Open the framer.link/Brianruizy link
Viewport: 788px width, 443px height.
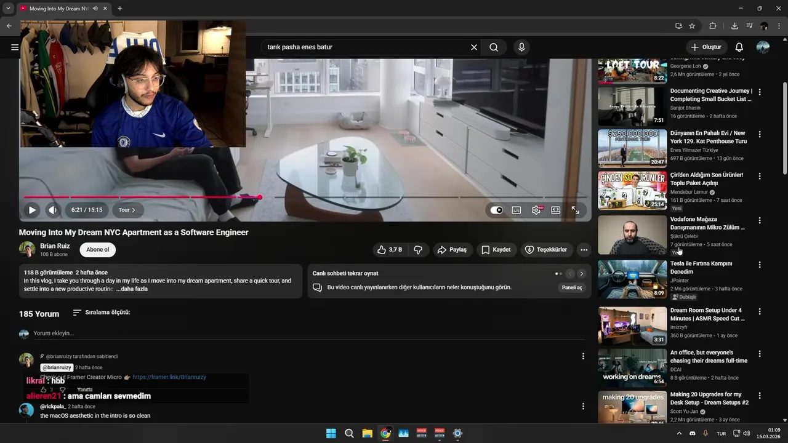point(169,377)
